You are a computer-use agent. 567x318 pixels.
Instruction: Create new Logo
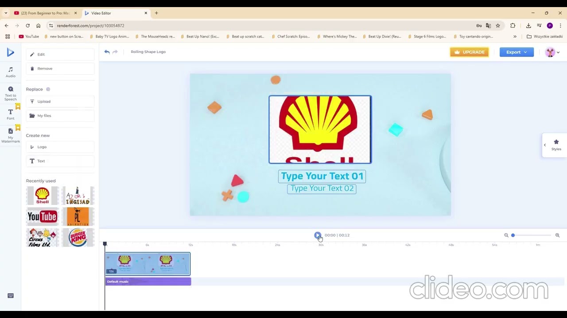(x=60, y=147)
